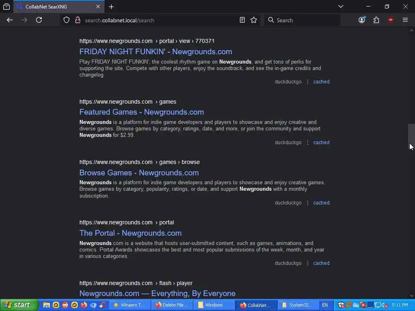Open cached link for Friday Night Funkin' result
The height and width of the screenshot is (311, 415).
click(x=321, y=82)
